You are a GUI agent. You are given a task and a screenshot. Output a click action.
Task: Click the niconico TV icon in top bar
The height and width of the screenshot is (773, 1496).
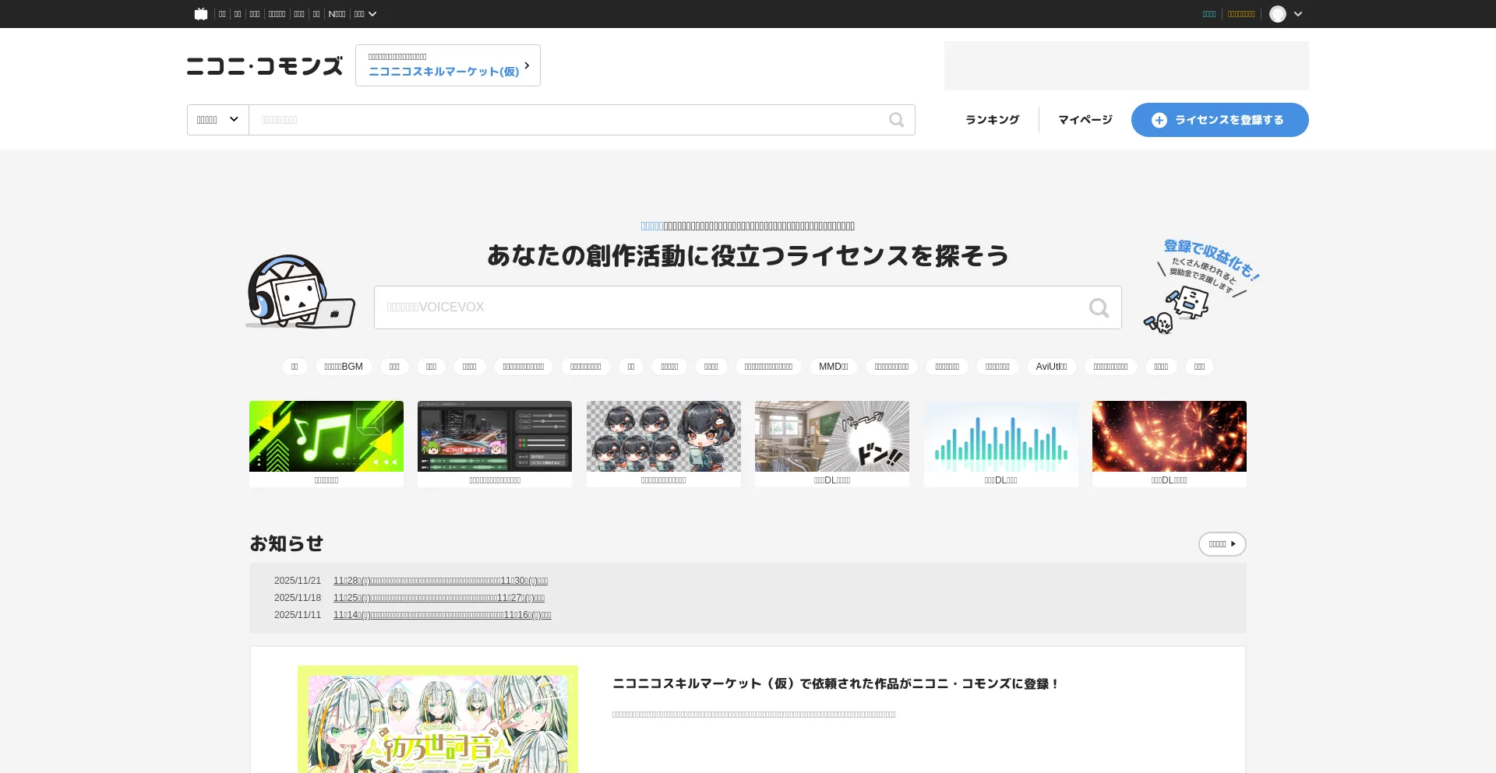pyautogui.click(x=201, y=14)
